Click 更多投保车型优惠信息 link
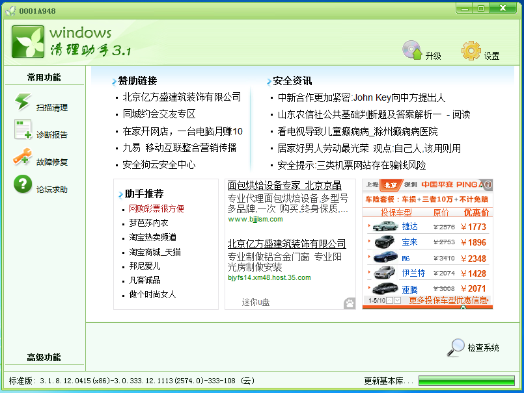524x393 pixels. (449, 299)
